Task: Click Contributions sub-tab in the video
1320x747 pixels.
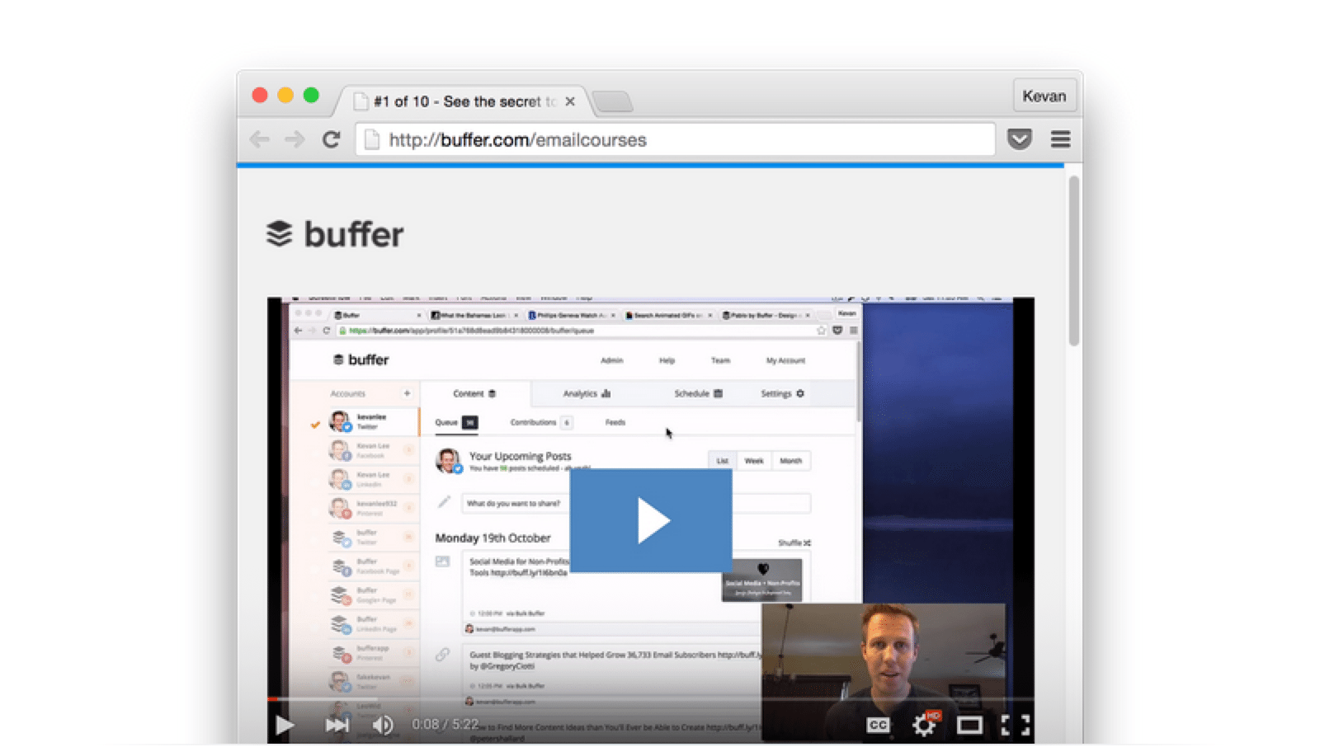Action: (540, 422)
